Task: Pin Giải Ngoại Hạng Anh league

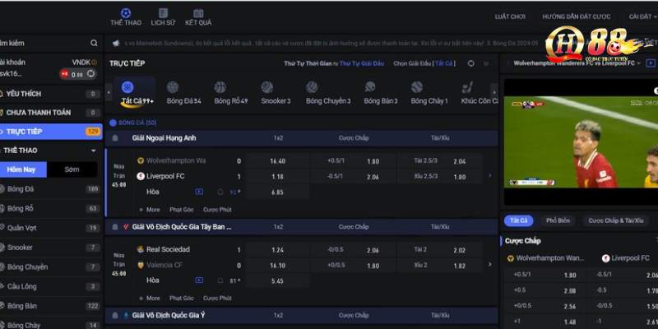Action: pyautogui.click(x=115, y=138)
